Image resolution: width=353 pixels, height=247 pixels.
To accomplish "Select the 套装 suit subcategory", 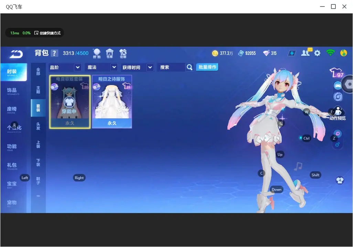I will click(x=38, y=108).
